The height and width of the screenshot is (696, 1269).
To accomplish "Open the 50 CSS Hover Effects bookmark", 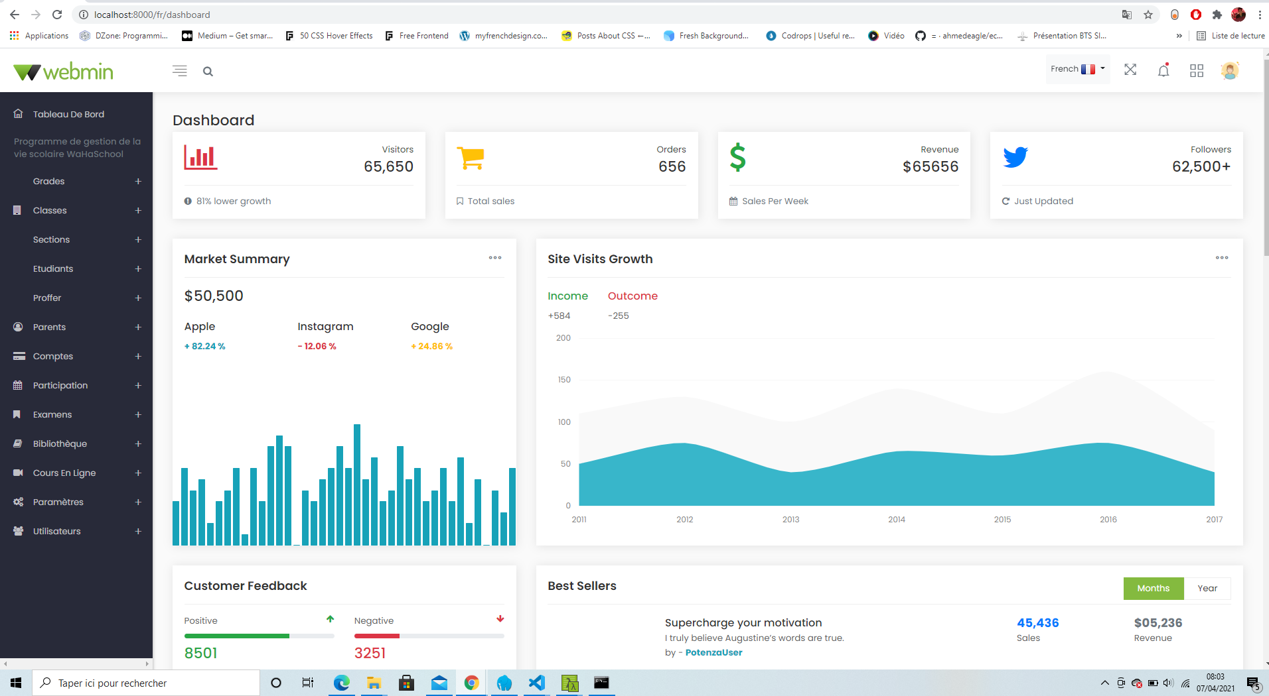I will [329, 36].
